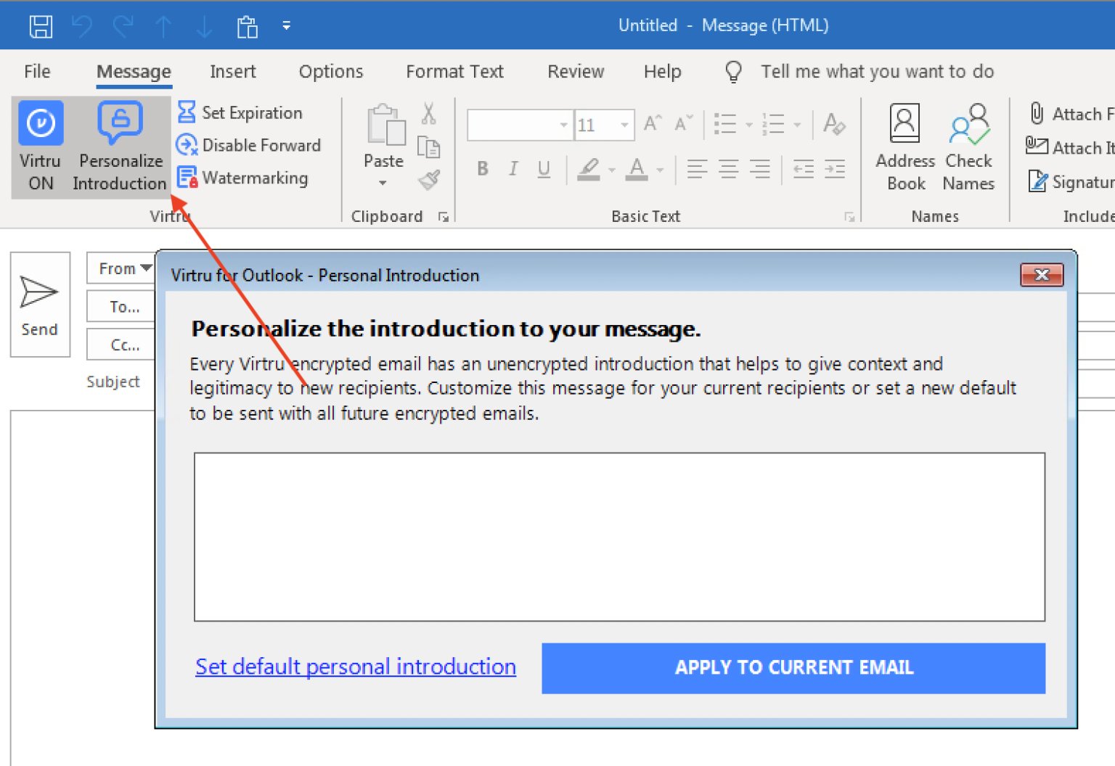Click APPLY TO CURRENT EMAIL
The width and height of the screenshot is (1115, 766).
793,667
